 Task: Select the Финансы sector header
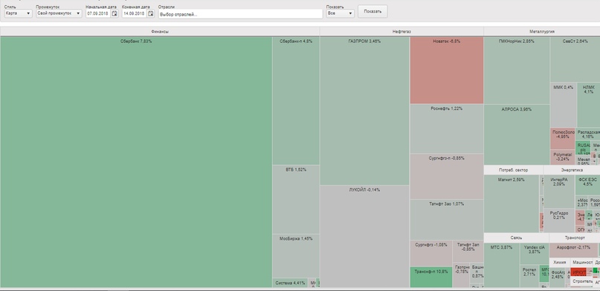point(160,32)
